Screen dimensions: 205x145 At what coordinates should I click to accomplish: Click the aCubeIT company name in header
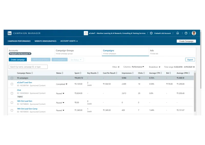(x=117, y=33)
